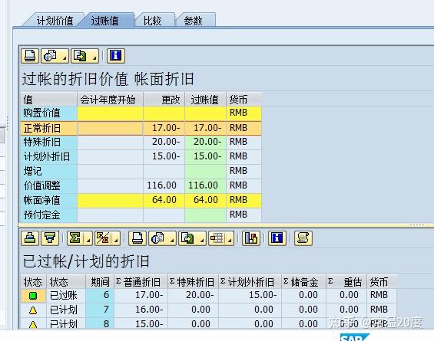Open the 比较 tab
434x341 pixels.
tap(153, 21)
